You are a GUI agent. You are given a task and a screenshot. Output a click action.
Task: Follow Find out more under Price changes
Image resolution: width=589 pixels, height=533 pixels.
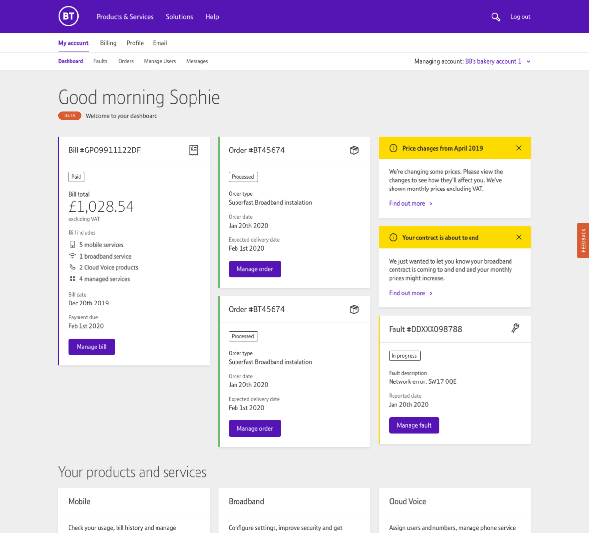407,204
